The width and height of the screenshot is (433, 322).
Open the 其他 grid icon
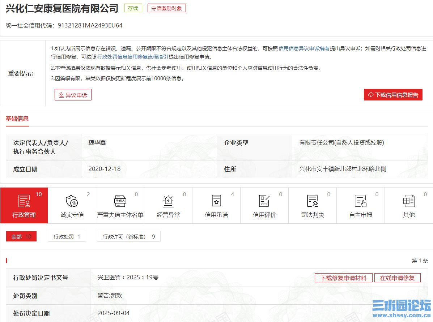(x=409, y=201)
